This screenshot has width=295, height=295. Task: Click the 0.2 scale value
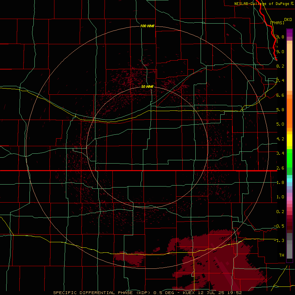pyautogui.click(x=280, y=212)
